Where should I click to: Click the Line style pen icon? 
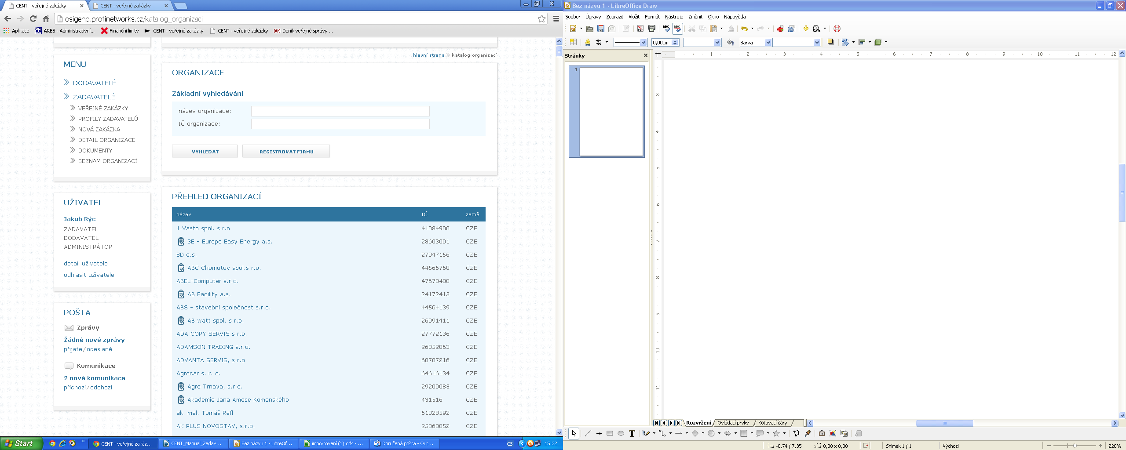pyautogui.click(x=588, y=42)
